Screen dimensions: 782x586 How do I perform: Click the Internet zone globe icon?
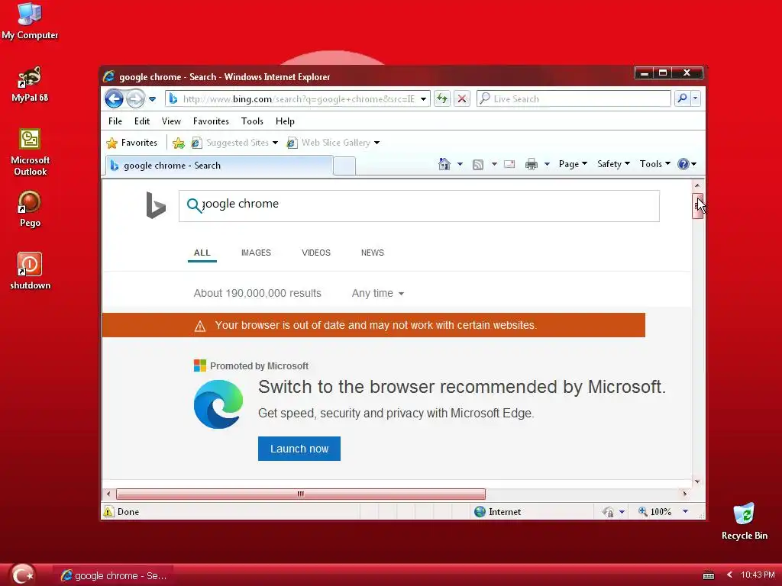click(x=480, y=512)
